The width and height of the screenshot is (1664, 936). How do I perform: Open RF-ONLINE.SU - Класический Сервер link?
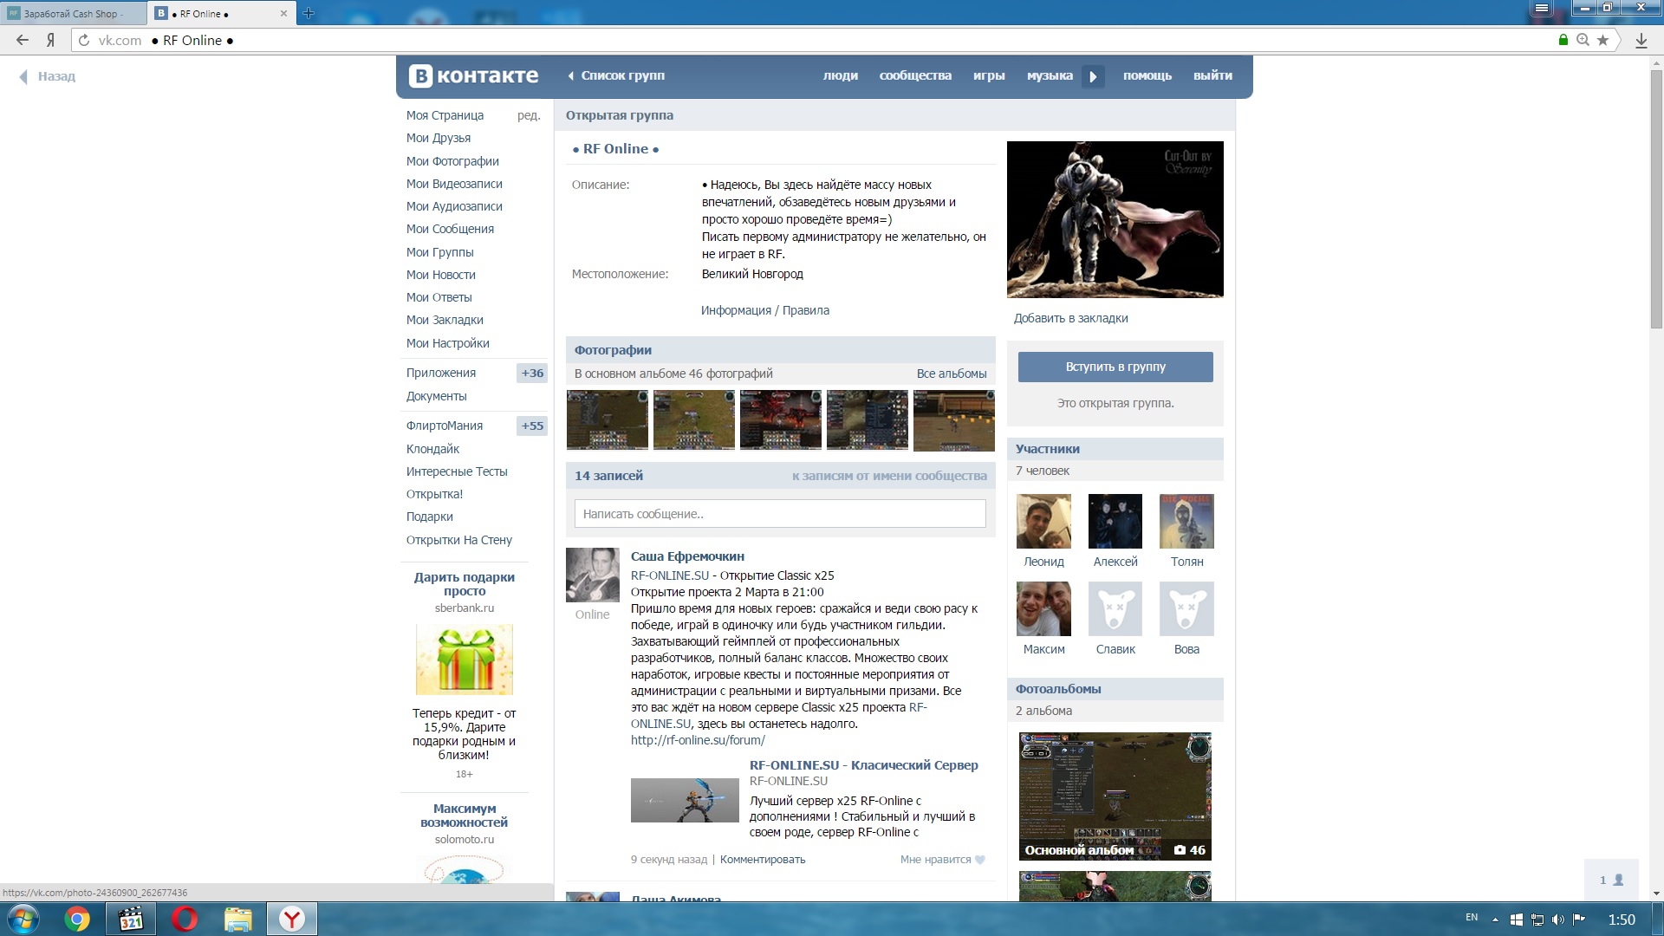[864, 765]
